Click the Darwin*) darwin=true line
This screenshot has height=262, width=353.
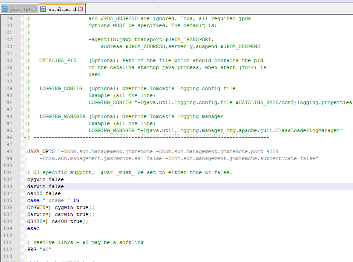tap(61, 214)
